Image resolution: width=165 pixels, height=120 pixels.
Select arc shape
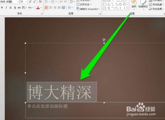click(113, 8)
